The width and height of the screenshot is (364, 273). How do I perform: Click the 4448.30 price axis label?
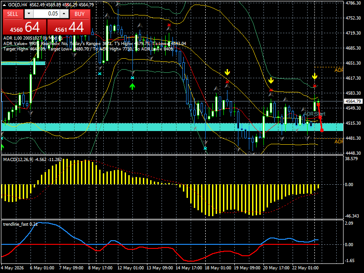click(353, 153)
